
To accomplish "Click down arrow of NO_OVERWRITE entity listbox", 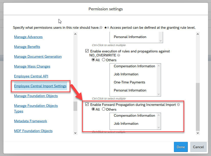I will [159, 94].
